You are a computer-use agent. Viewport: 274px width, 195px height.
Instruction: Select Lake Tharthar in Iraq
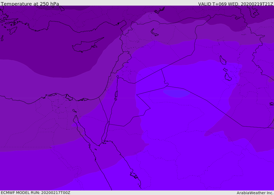pyautogui.click(x=223, y=60)
